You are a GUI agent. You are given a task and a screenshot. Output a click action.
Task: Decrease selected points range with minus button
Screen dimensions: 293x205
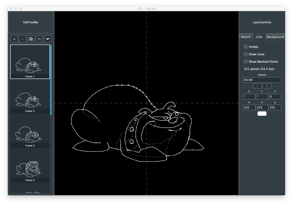[257, 86]
